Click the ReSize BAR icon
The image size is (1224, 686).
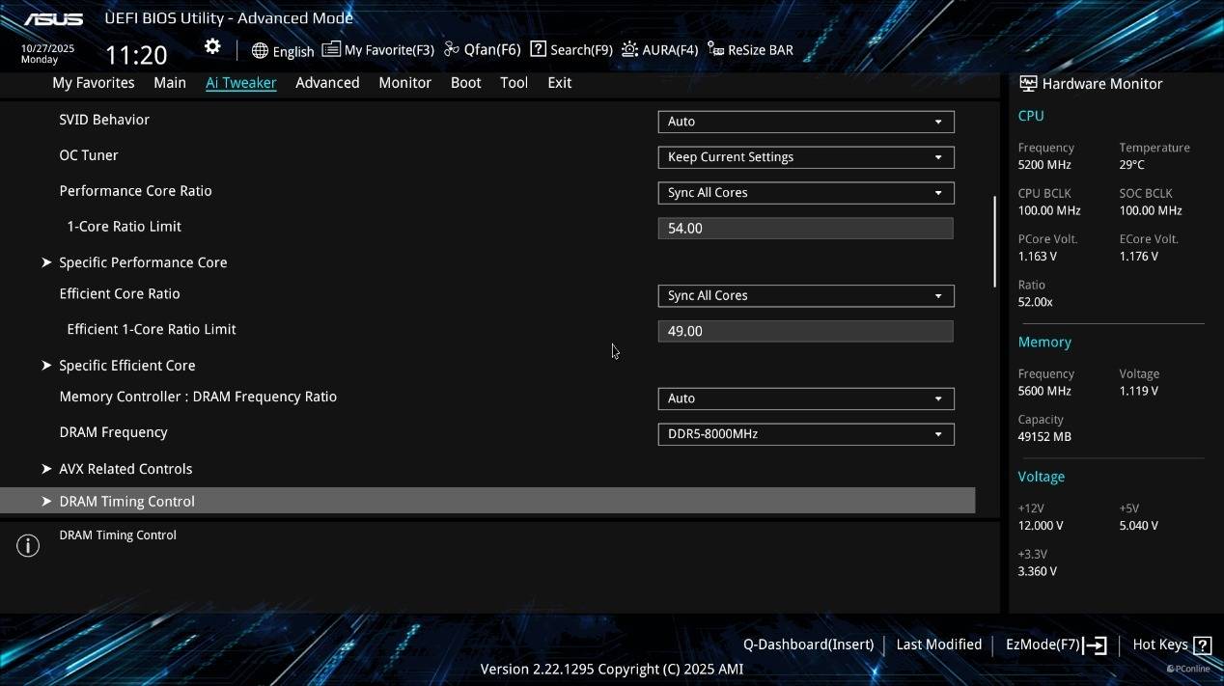point(716,49)
